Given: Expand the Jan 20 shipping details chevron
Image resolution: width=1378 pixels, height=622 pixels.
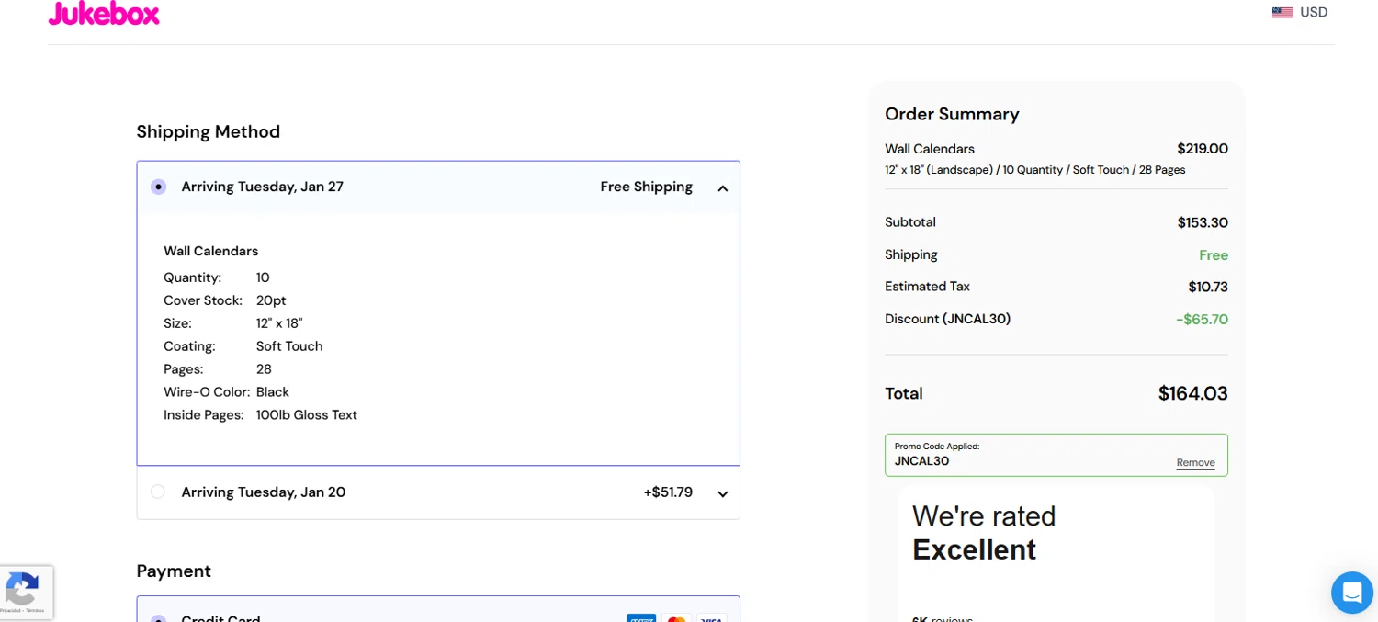Looking at the screenshot, I should [x=723, y=494].
